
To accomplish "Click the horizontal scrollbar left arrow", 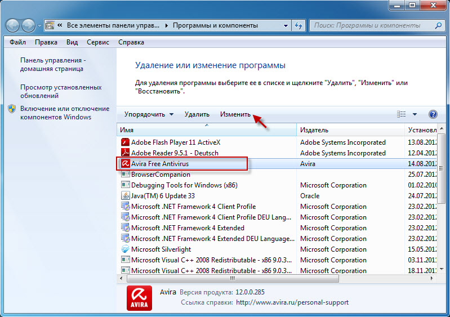I will tap(121, 278).
